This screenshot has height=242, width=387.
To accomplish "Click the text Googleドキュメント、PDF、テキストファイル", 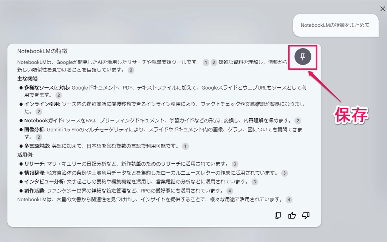I will click(124, 88).
